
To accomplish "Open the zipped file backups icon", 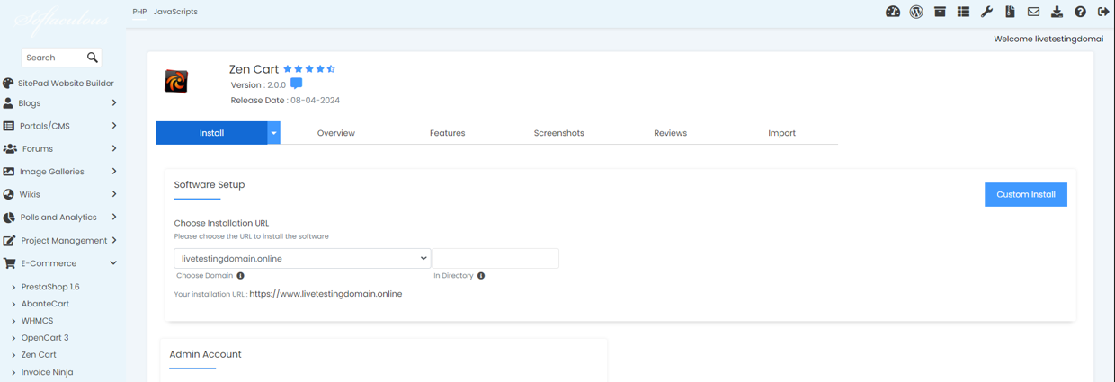I will (1010, 12).
